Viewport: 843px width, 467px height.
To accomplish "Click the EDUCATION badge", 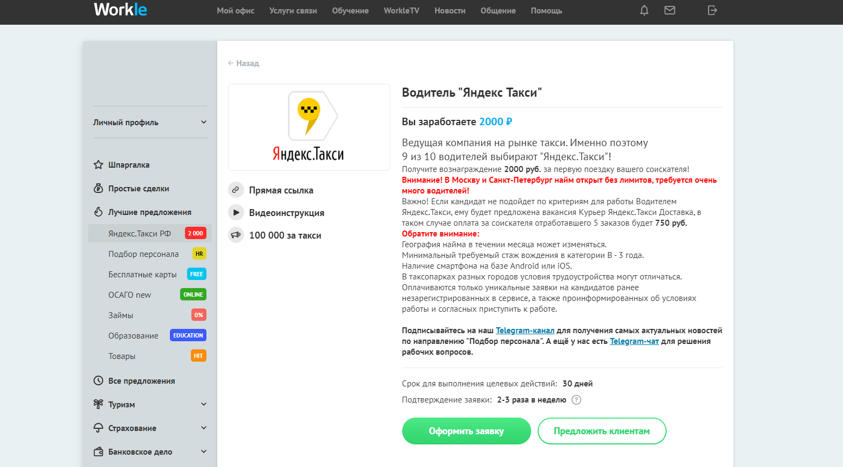I will pos(188,335).
